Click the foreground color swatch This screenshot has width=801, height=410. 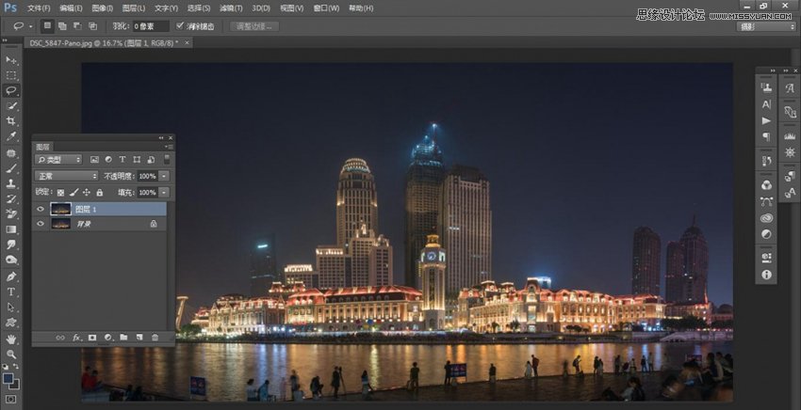click(x=8, y=379)
